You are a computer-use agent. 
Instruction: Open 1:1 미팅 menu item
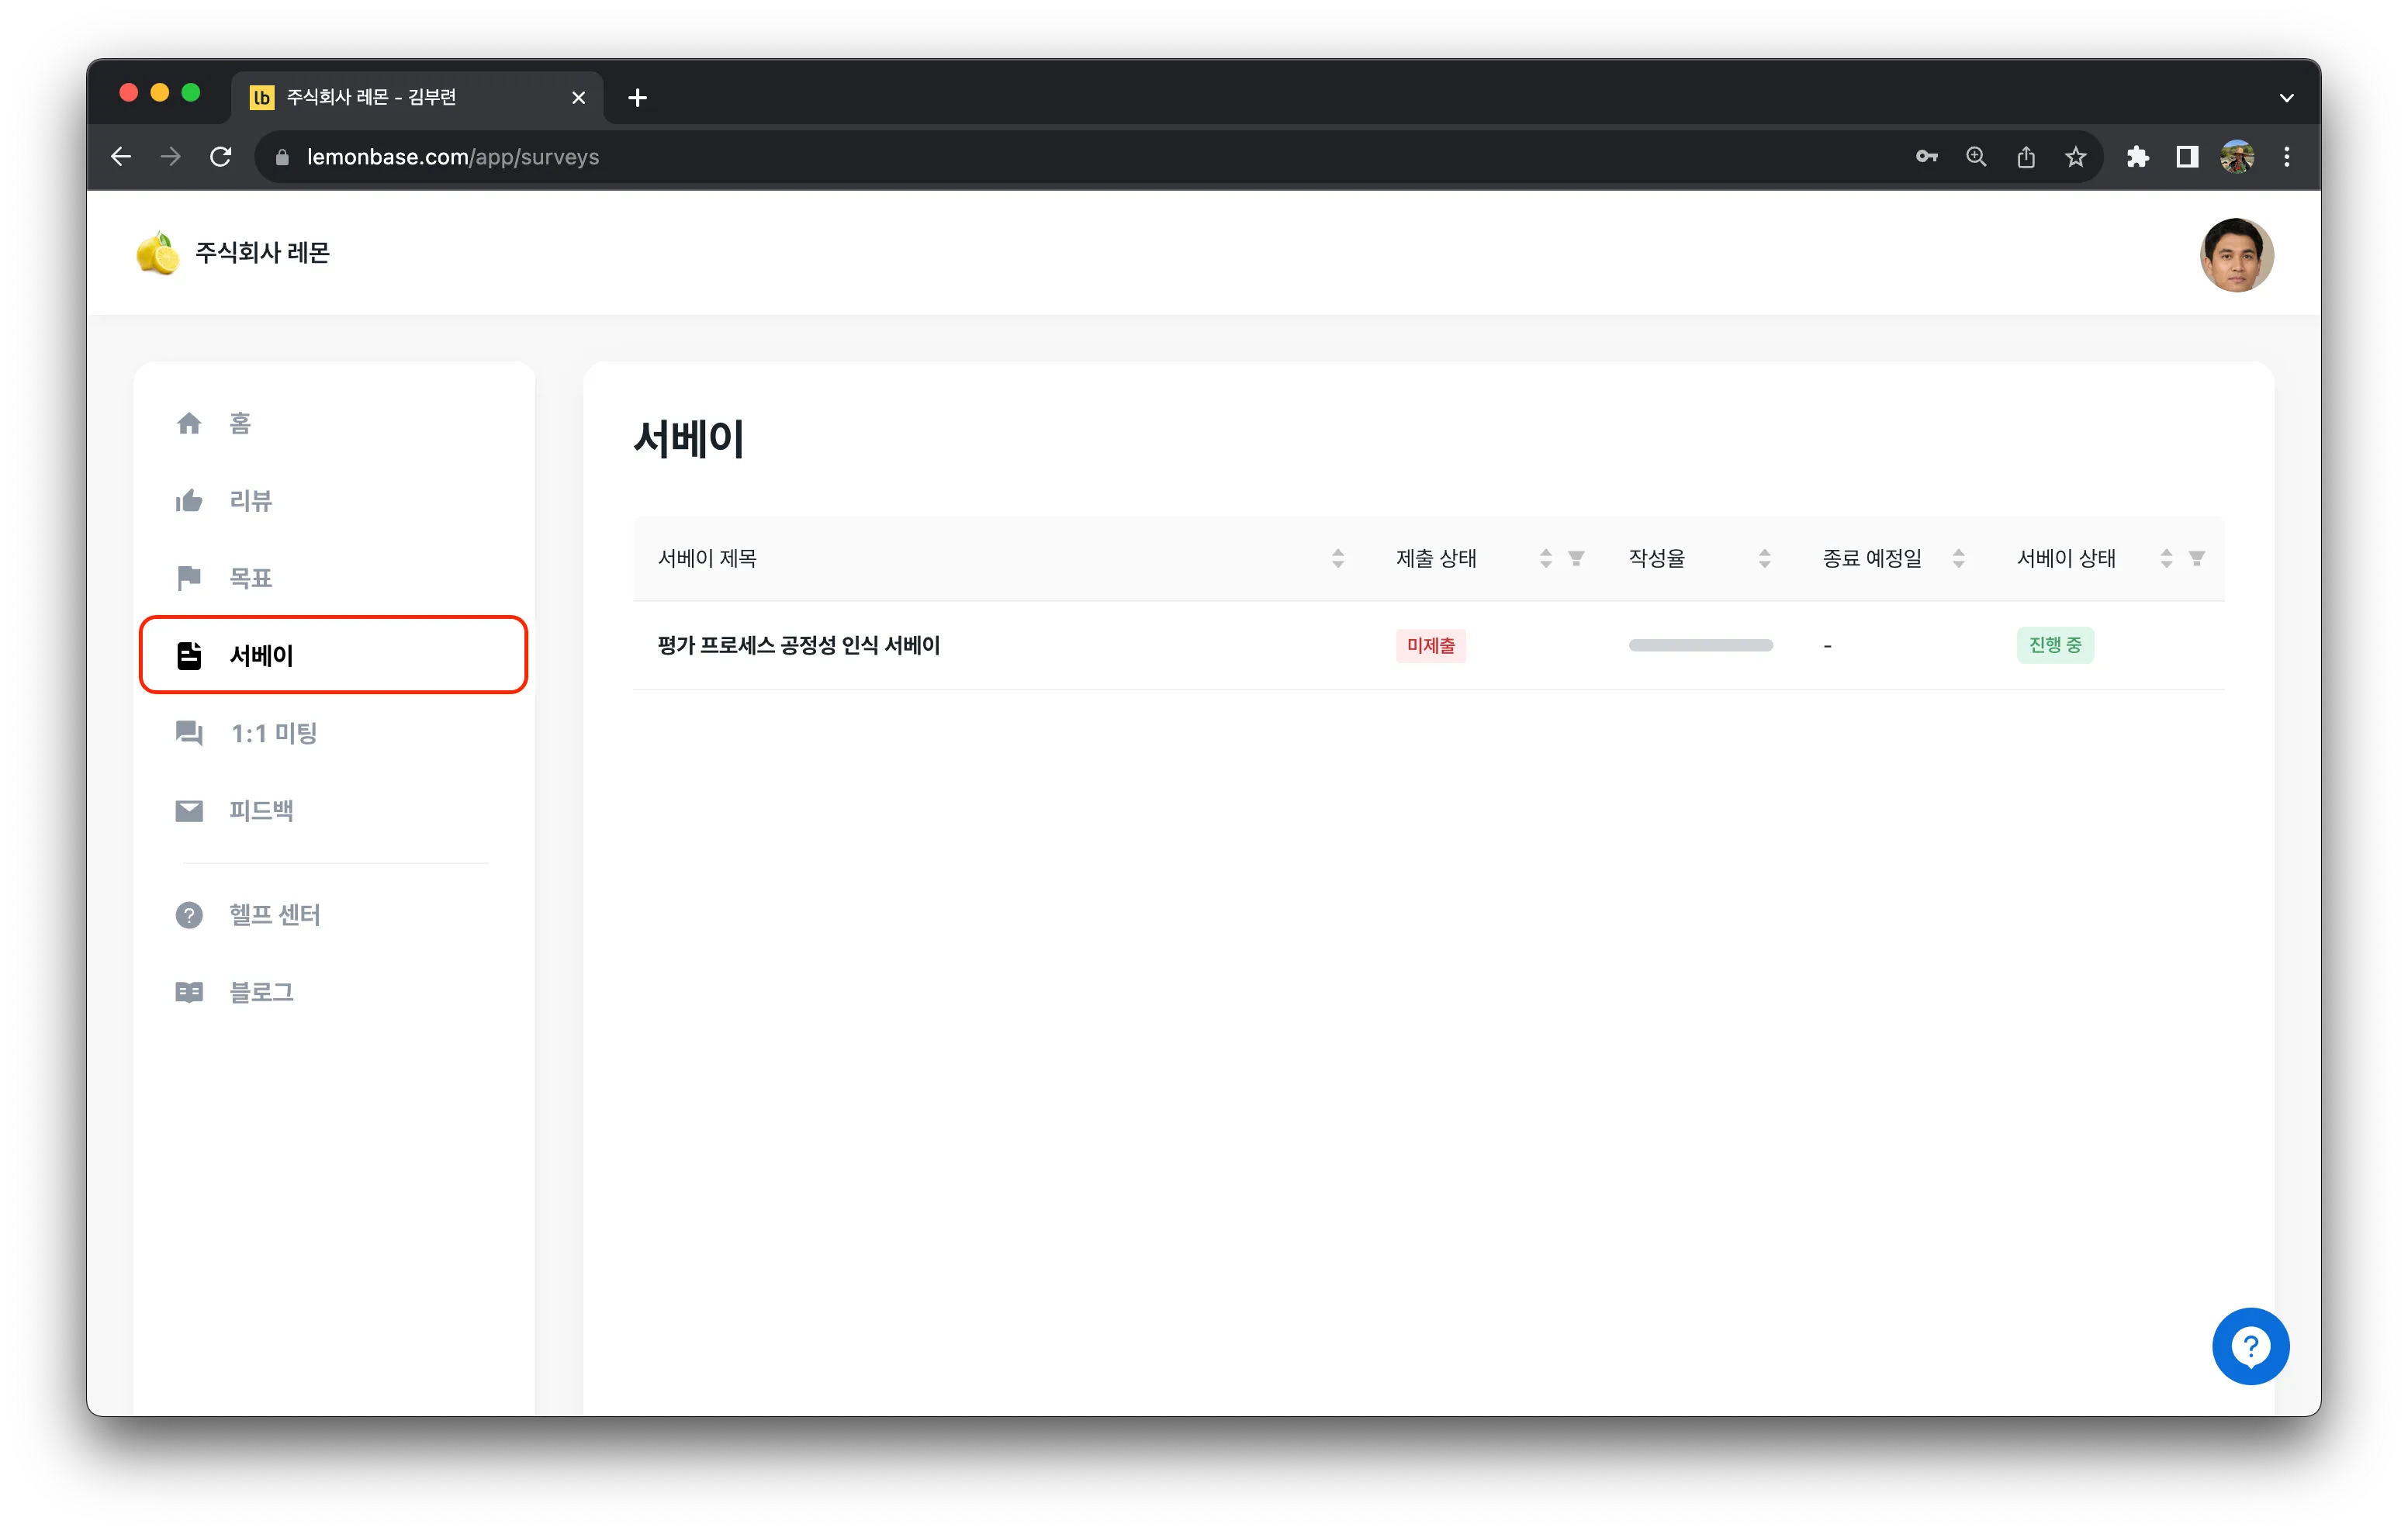pos(333,733)
